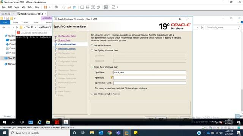The image size is (243, 136).
Task: Open the View ribbon tab in Explorer
Action: coord(36,22)
